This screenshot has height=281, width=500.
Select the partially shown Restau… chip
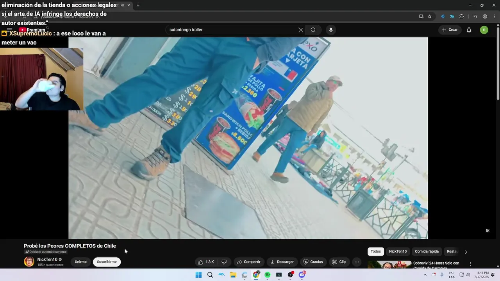(452, 252)
